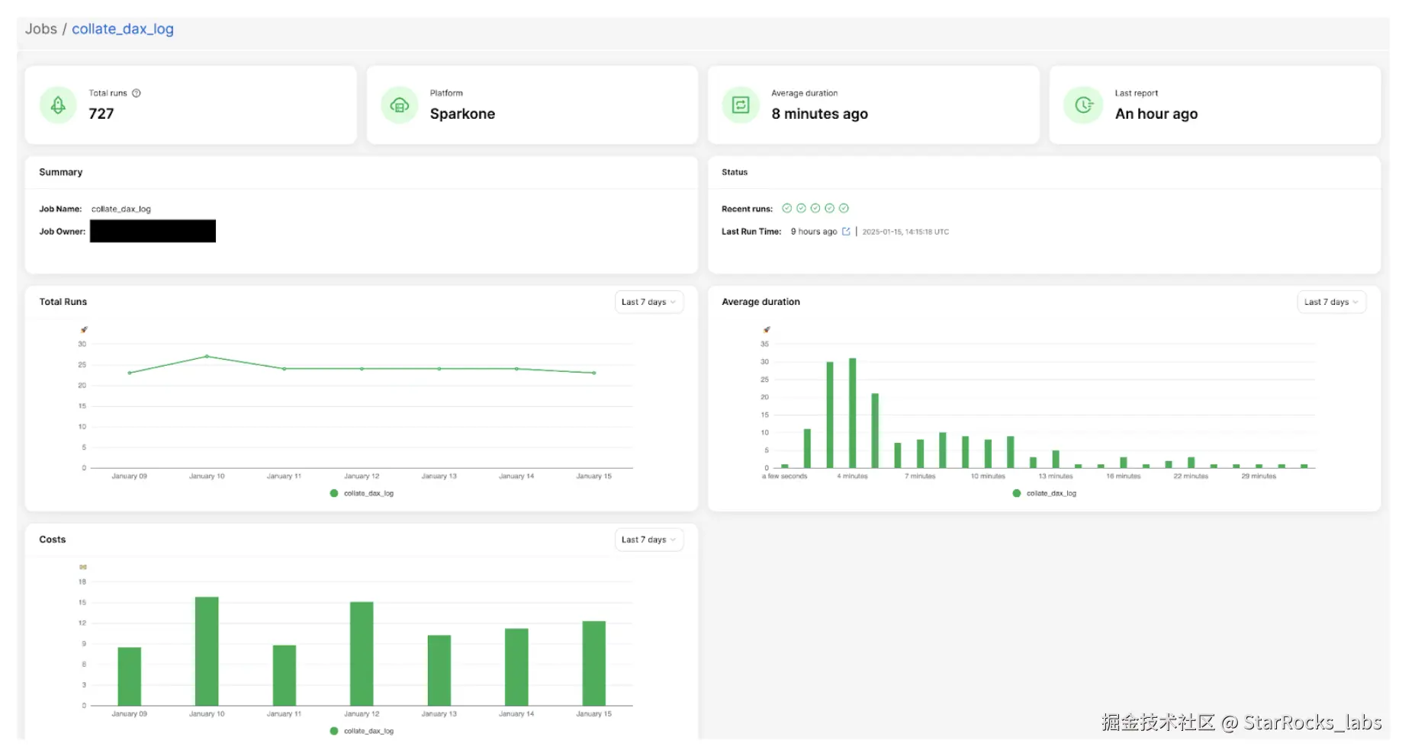Click the tallest bar in Average duration chart
This screenshot has width=1402, height=753.
tap(853, 413)
